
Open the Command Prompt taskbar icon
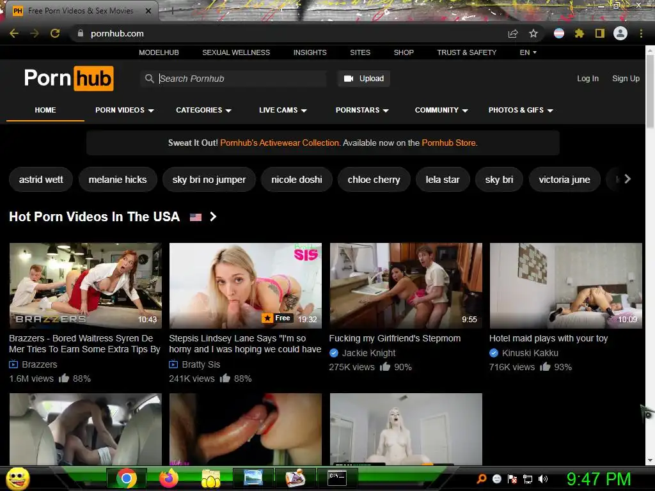pos(337,478)
